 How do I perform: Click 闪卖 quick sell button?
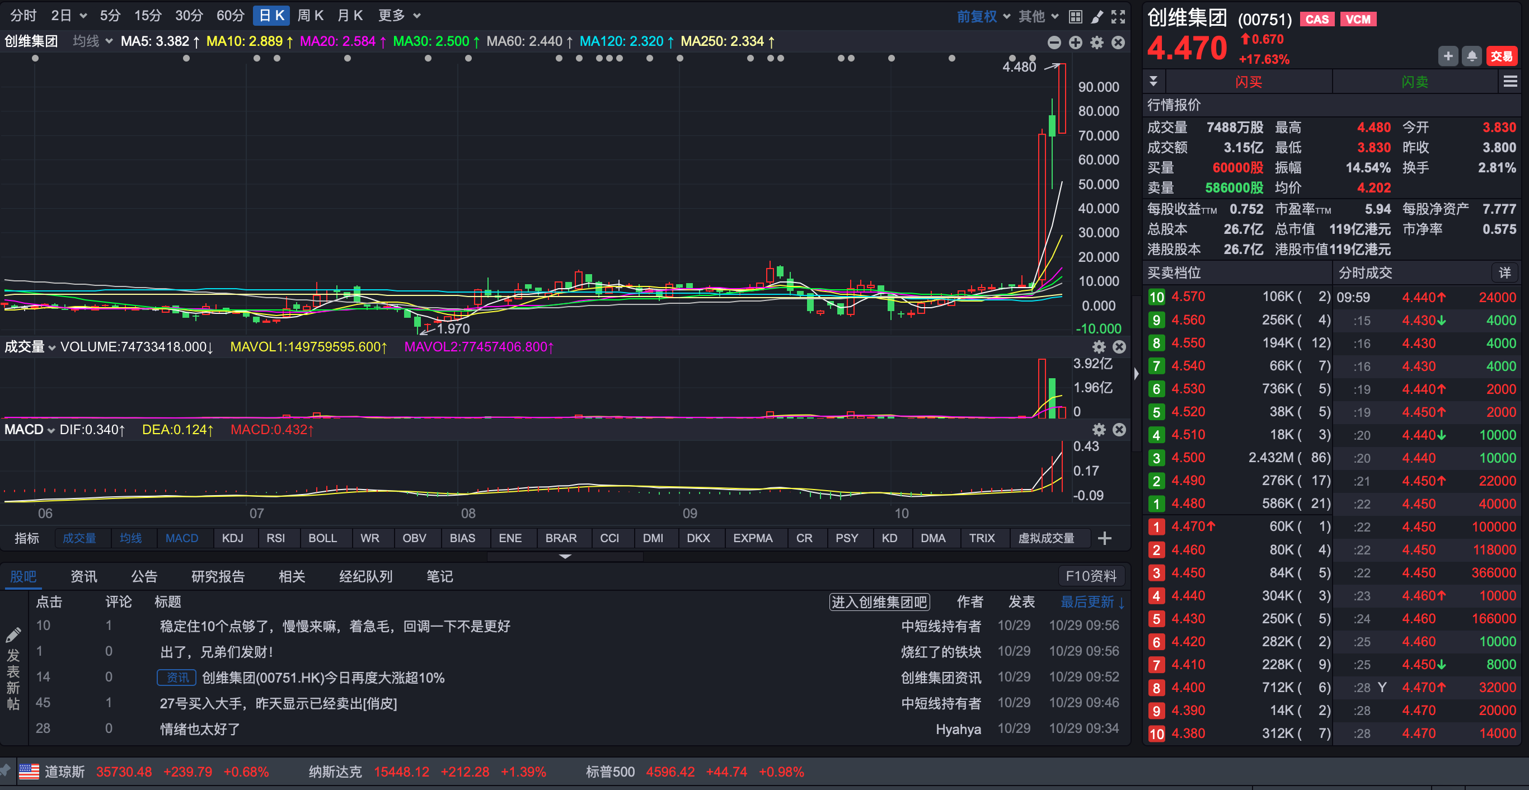pos(1415,82)
